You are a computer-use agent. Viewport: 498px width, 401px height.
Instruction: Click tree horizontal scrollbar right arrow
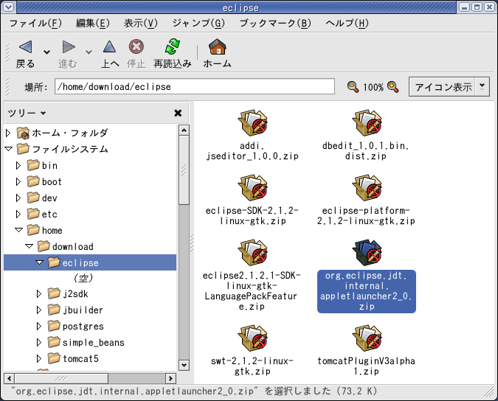tap(170, 378)
